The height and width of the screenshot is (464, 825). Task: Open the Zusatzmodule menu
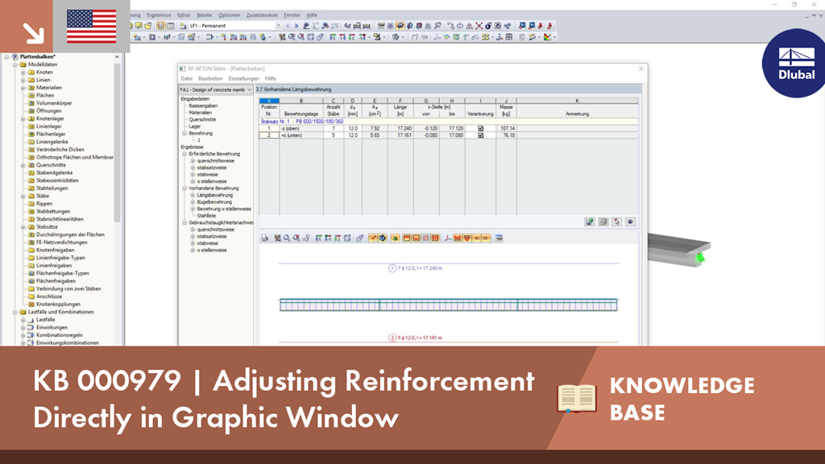pyautogui.click(x=262, y=15)
